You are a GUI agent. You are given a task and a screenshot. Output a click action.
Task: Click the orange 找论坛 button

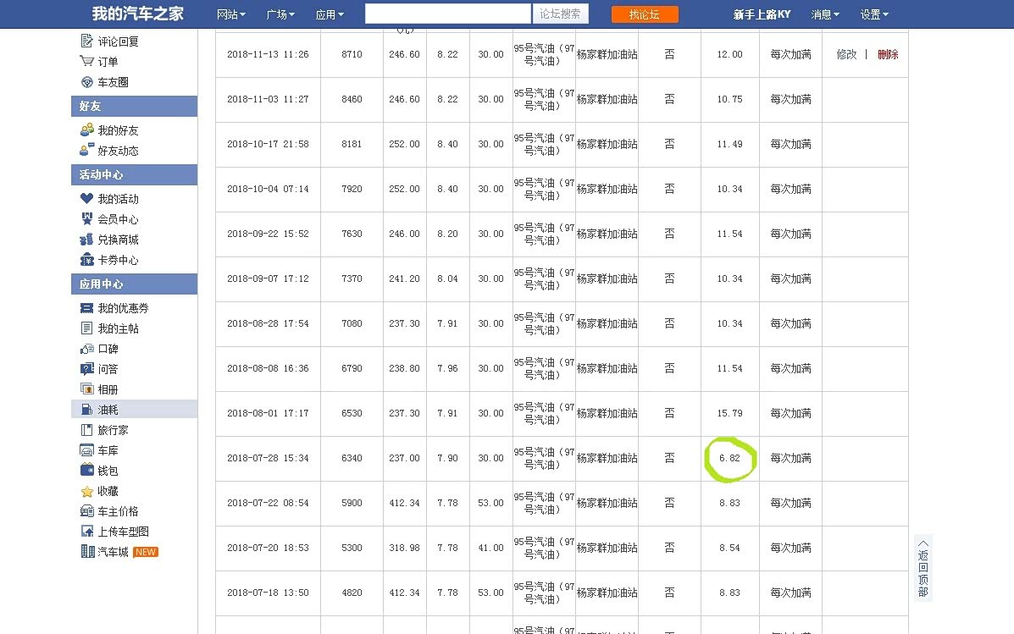point(645,14)
